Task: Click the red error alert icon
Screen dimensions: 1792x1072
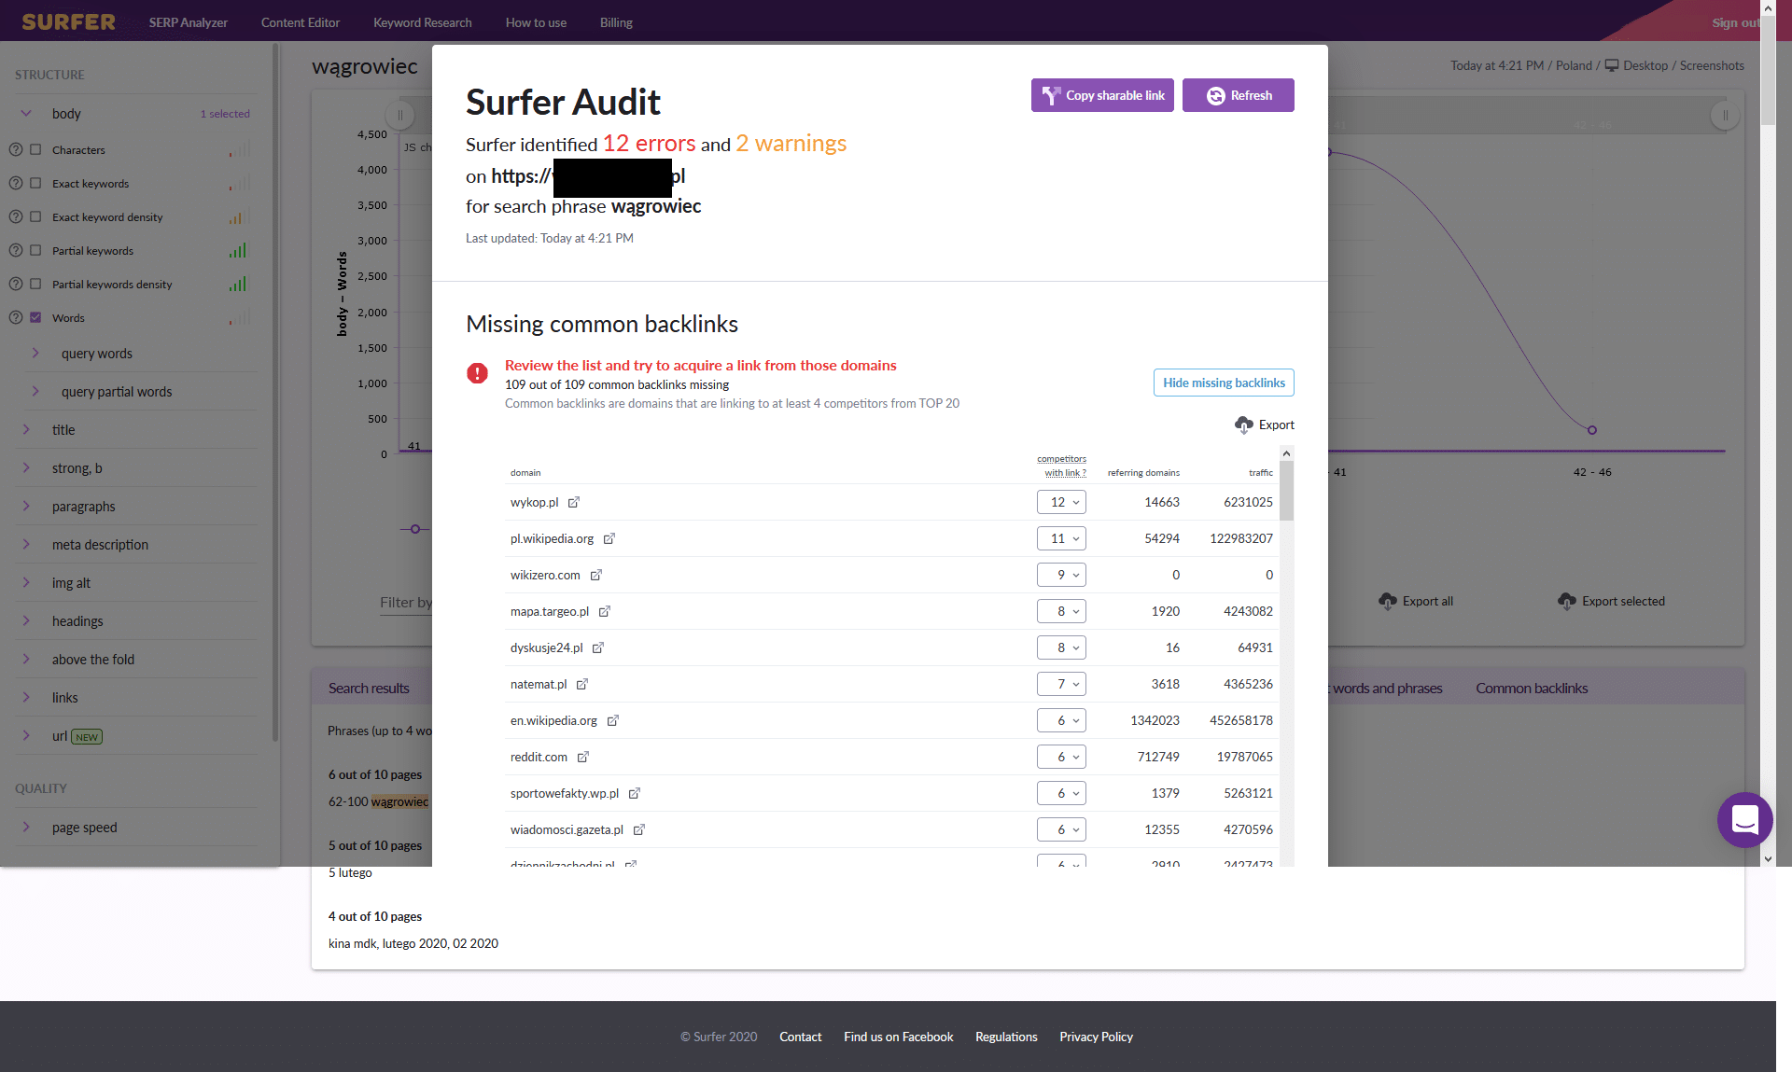Action: (x=477, y=373)
